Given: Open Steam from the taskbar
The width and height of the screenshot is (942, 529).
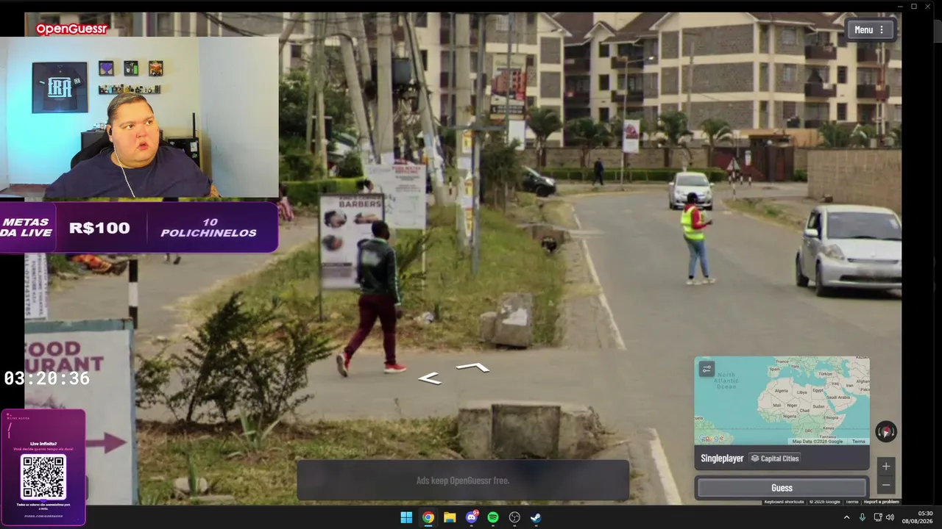Looking at the screenshot, I should coord(536,517).
